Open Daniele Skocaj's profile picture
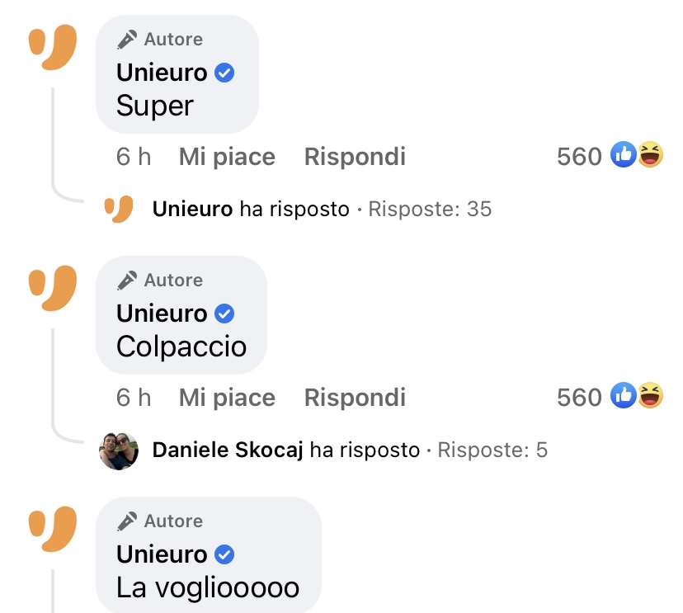Image resolution: width=683 pixels, height=613 pixels. pos(119,450)
